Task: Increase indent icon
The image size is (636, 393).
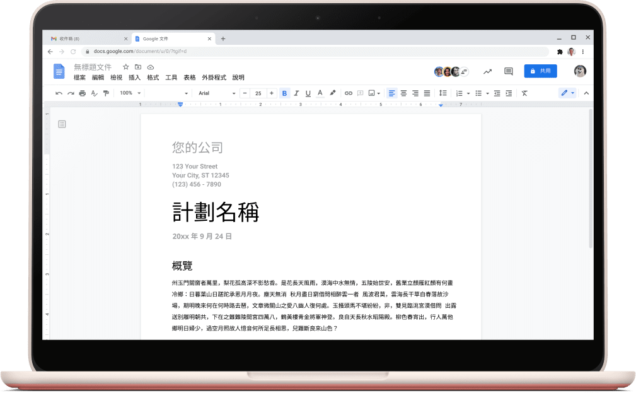Action: point(509,93)
